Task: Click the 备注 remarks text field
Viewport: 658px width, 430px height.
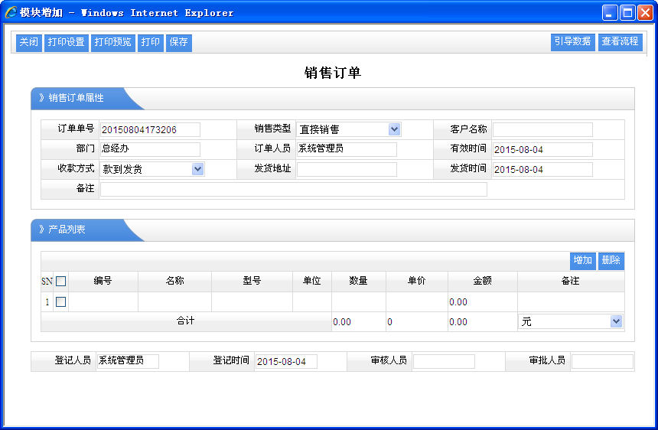Action: coord(293,189)
